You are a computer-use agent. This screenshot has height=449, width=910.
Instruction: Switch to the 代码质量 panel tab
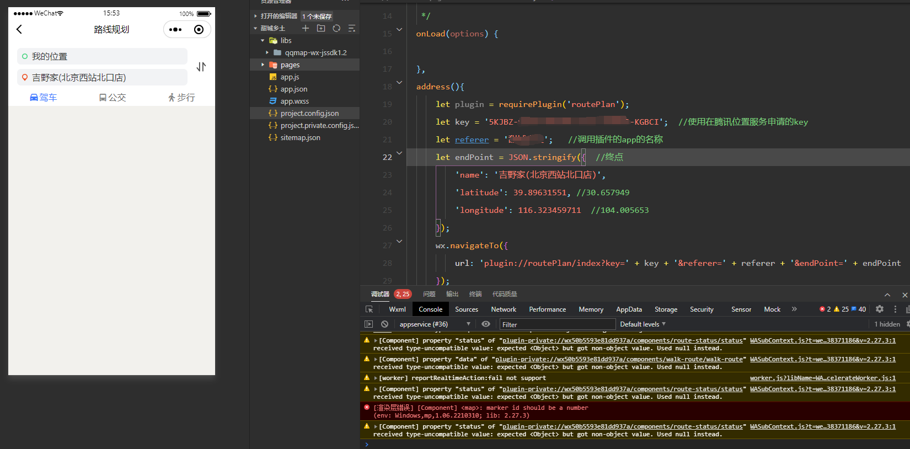click(505, 295)
